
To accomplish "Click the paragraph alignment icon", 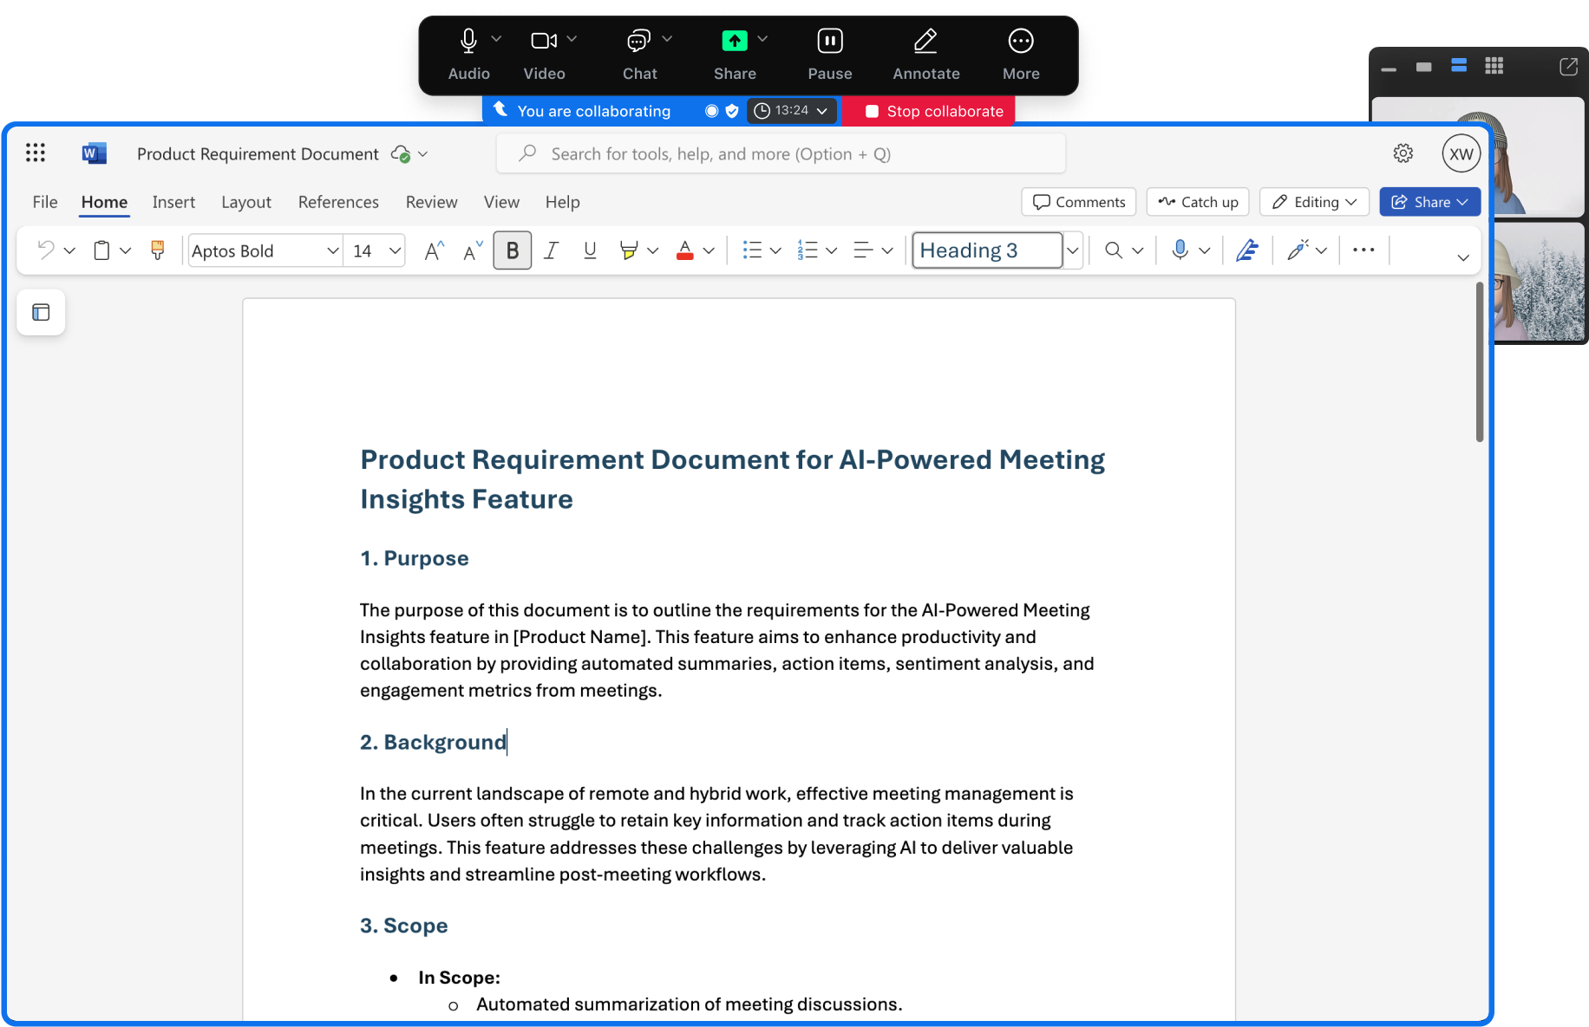I will 863,250.
